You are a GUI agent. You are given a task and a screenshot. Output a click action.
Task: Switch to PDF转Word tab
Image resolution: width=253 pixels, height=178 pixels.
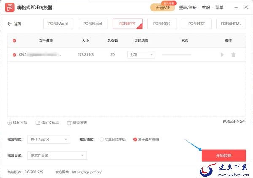point(58,24)
